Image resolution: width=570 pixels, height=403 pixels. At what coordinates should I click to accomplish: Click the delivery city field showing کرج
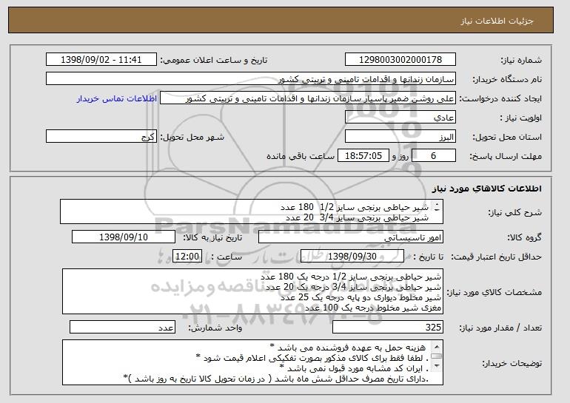pos(101,137)
